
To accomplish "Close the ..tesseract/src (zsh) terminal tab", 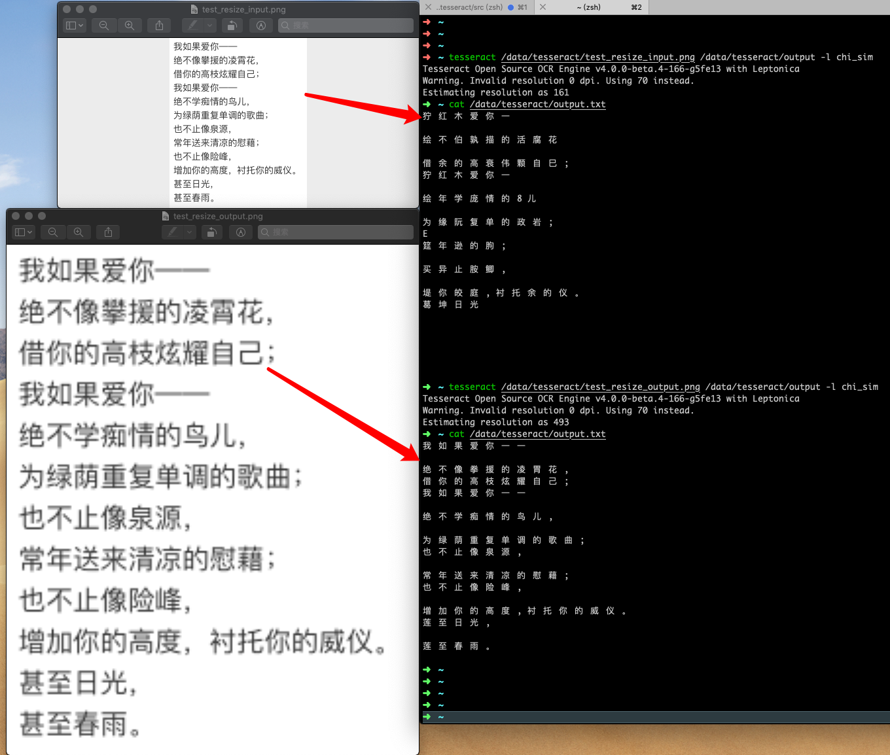I will (428, 7).
